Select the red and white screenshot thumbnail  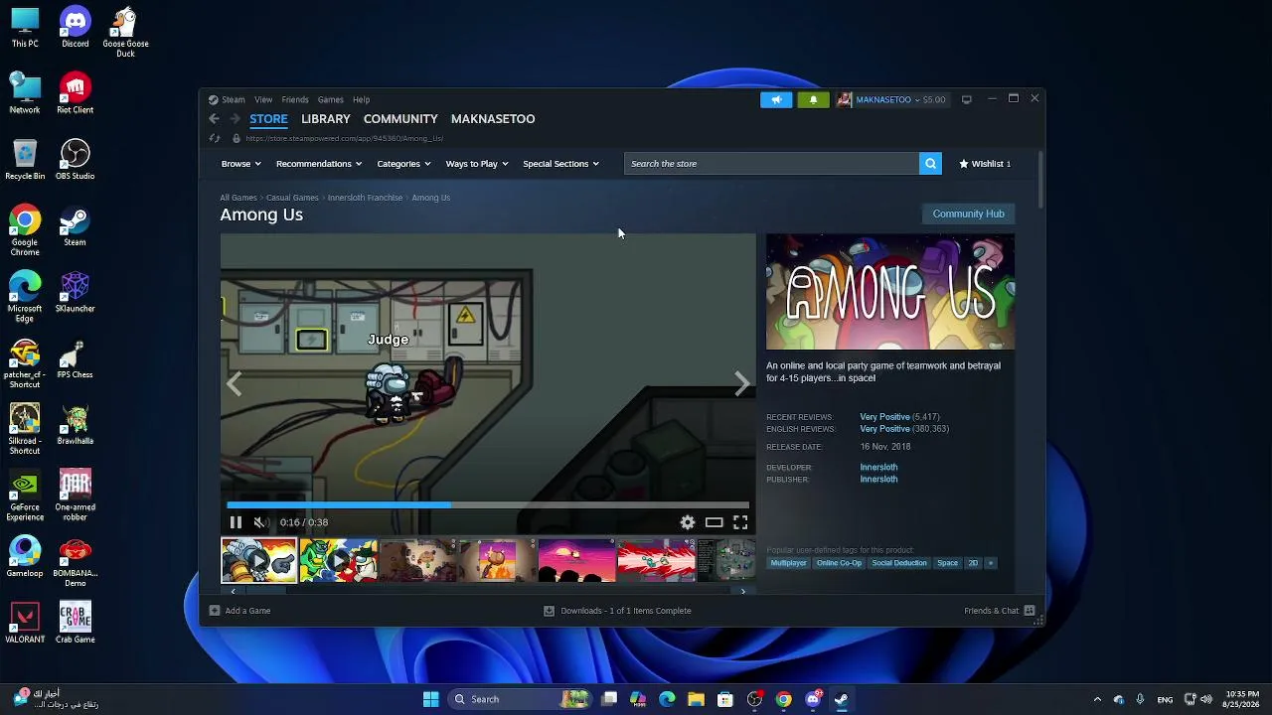[656, 560]
